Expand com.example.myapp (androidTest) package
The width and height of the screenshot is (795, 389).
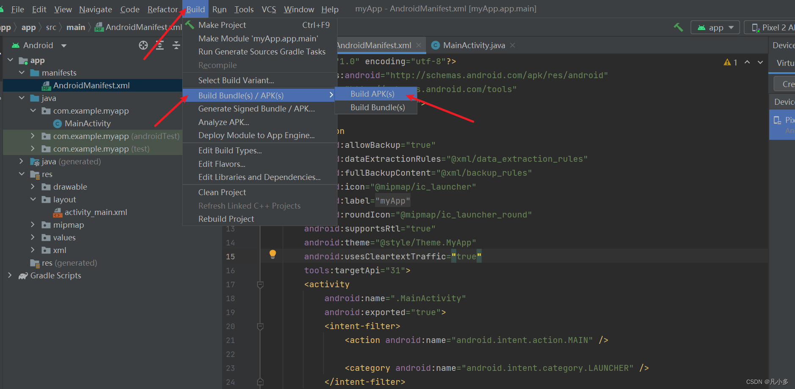tap(33, 136)
